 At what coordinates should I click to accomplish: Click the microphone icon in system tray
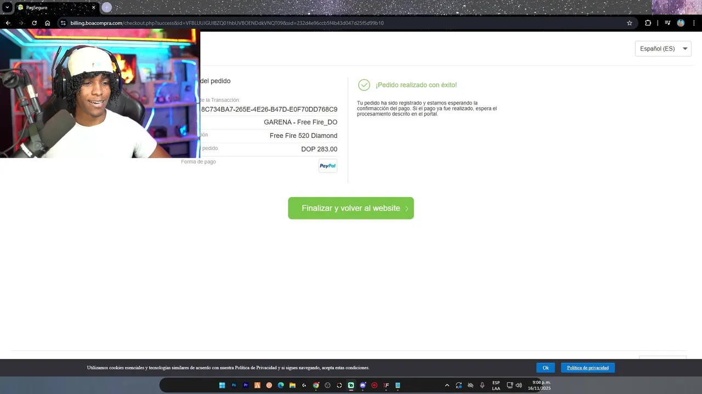click(x=482, y=385)
